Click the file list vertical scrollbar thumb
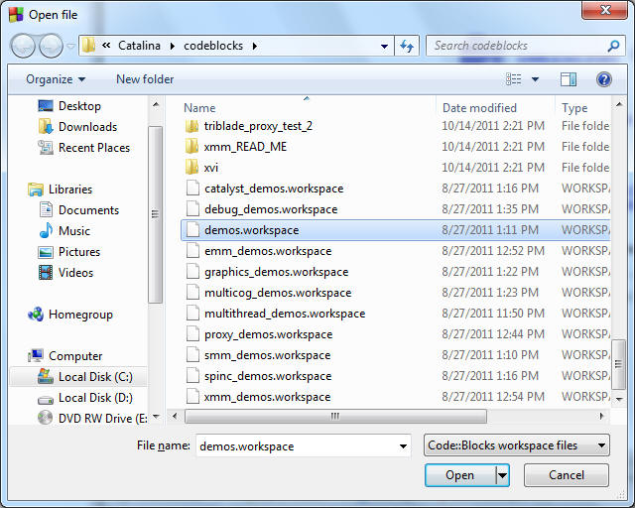635x508 pixels. tap(618, 364)
